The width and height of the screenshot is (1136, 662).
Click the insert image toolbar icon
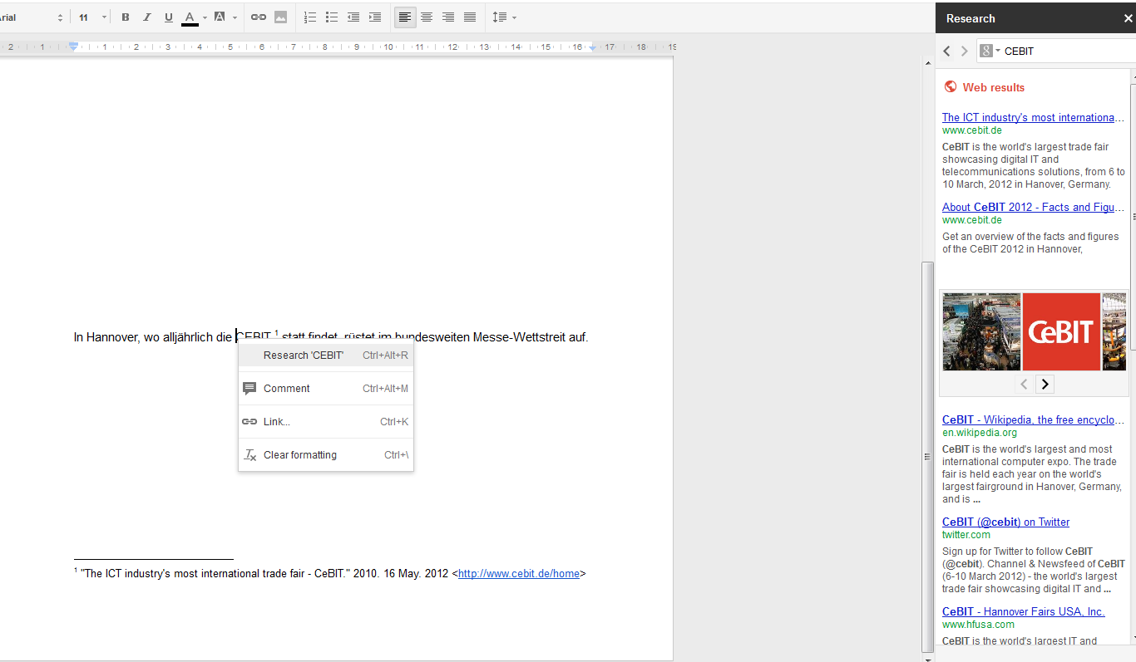pos(280,17)
